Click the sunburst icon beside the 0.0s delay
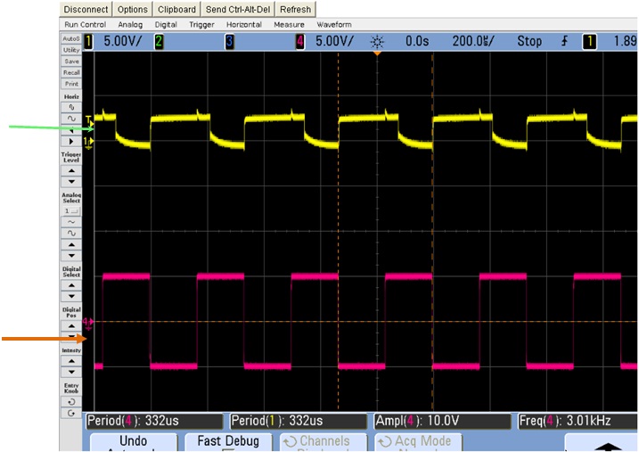 point(377,42)
